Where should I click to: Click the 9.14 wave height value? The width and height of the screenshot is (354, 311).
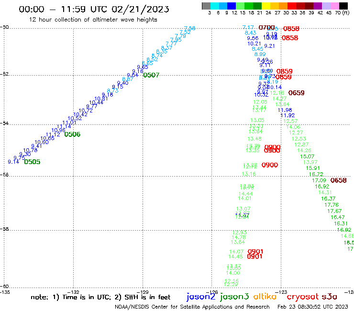click(13, 162)
